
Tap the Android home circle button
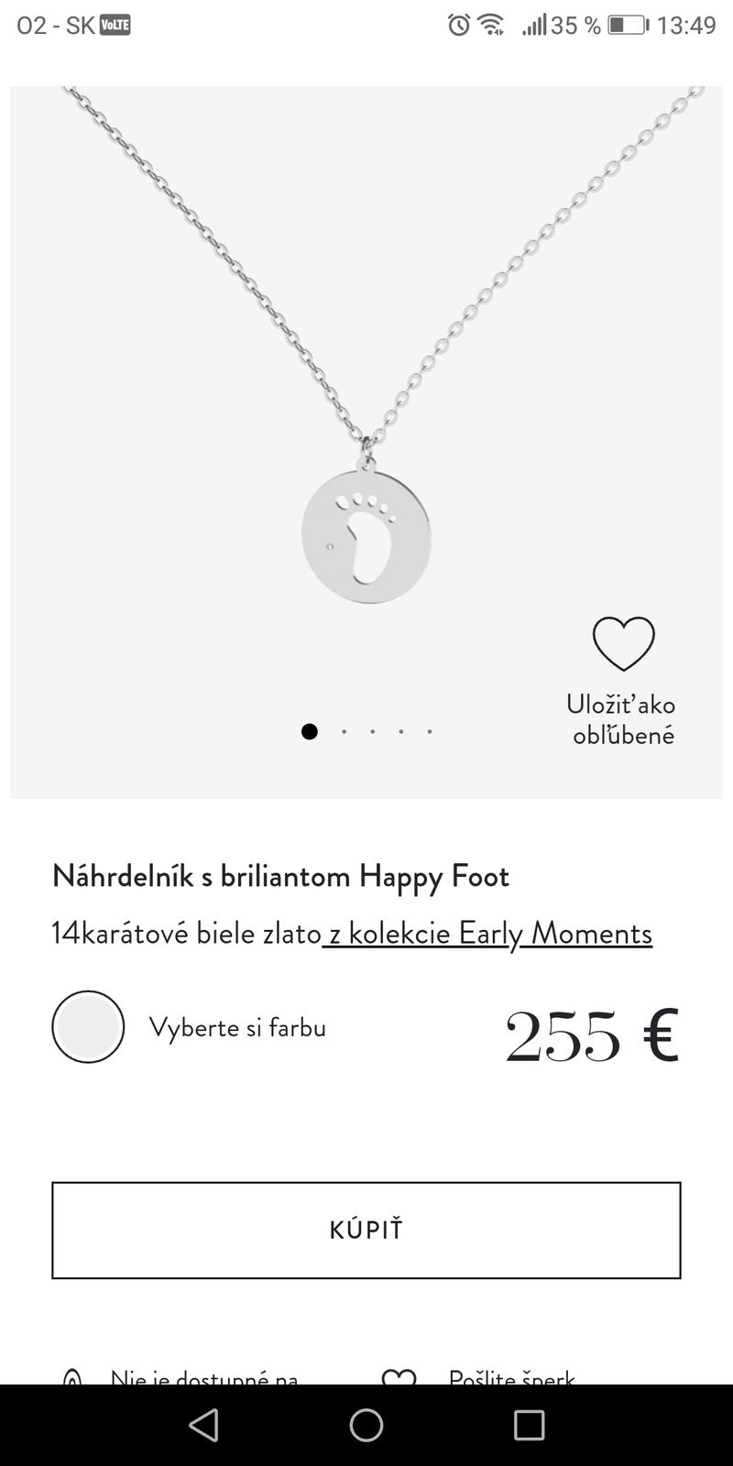click(366, 1425)
